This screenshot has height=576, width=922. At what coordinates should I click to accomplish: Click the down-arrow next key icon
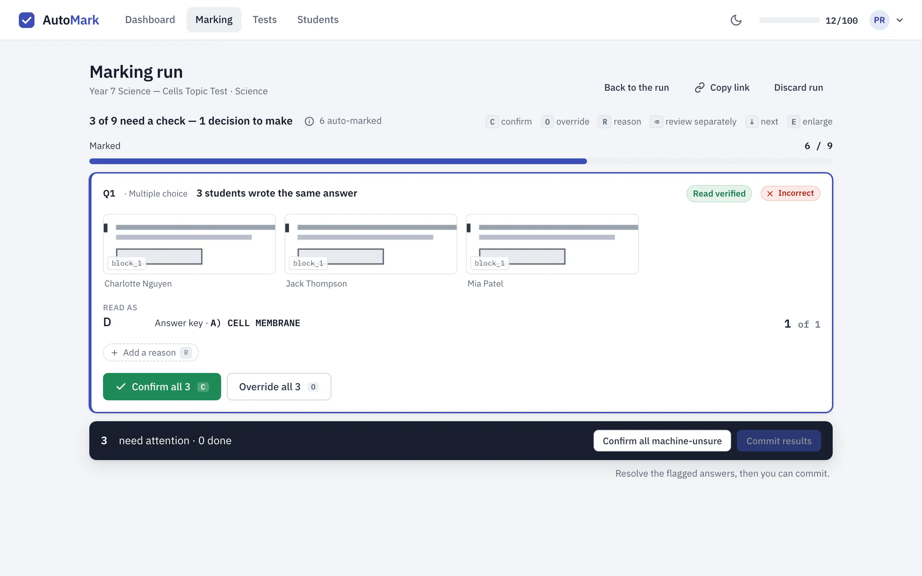coord(752,122)
